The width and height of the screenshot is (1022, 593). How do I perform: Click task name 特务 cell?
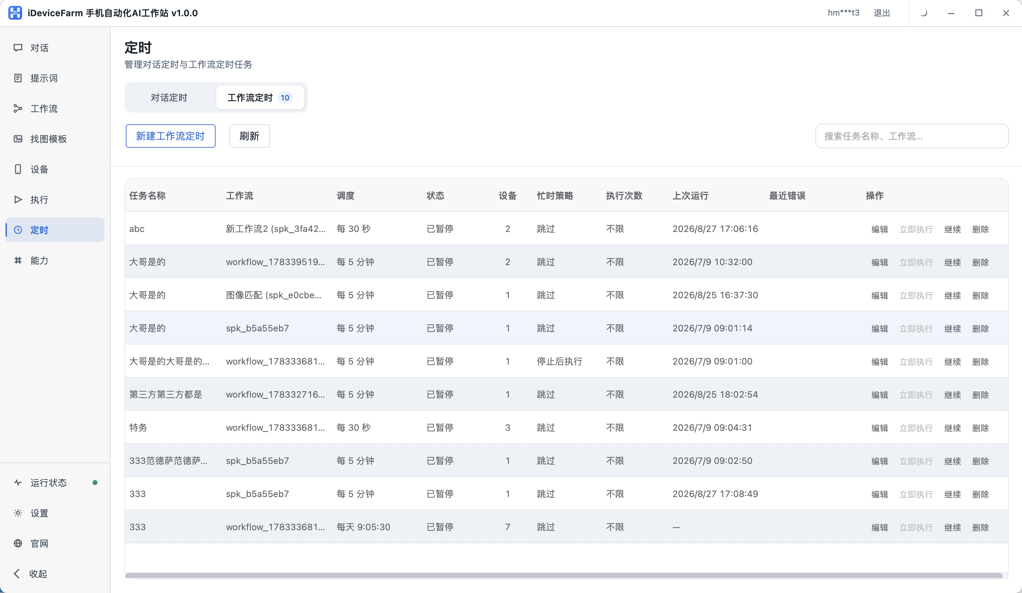coord(138,428)
